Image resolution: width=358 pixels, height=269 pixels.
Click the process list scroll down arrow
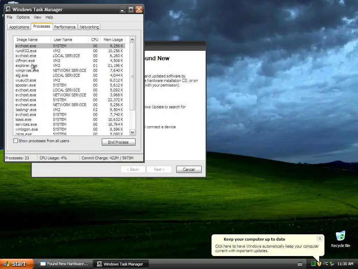pos(133,132)
